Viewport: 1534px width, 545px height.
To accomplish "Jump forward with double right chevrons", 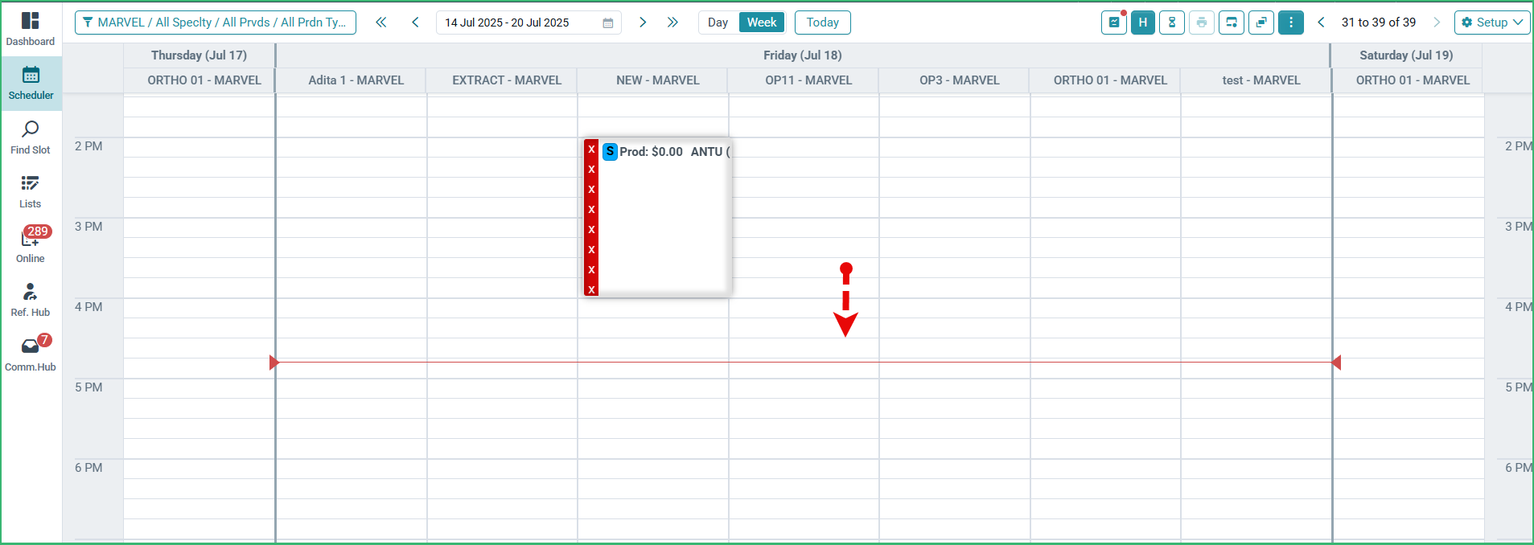I will 672,23.
